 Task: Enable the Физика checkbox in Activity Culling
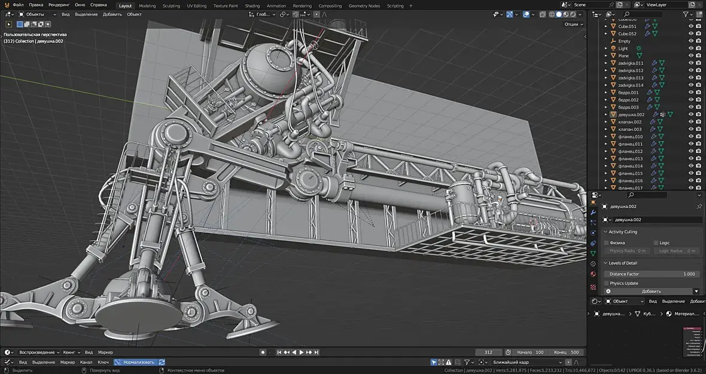coord(606,243)
